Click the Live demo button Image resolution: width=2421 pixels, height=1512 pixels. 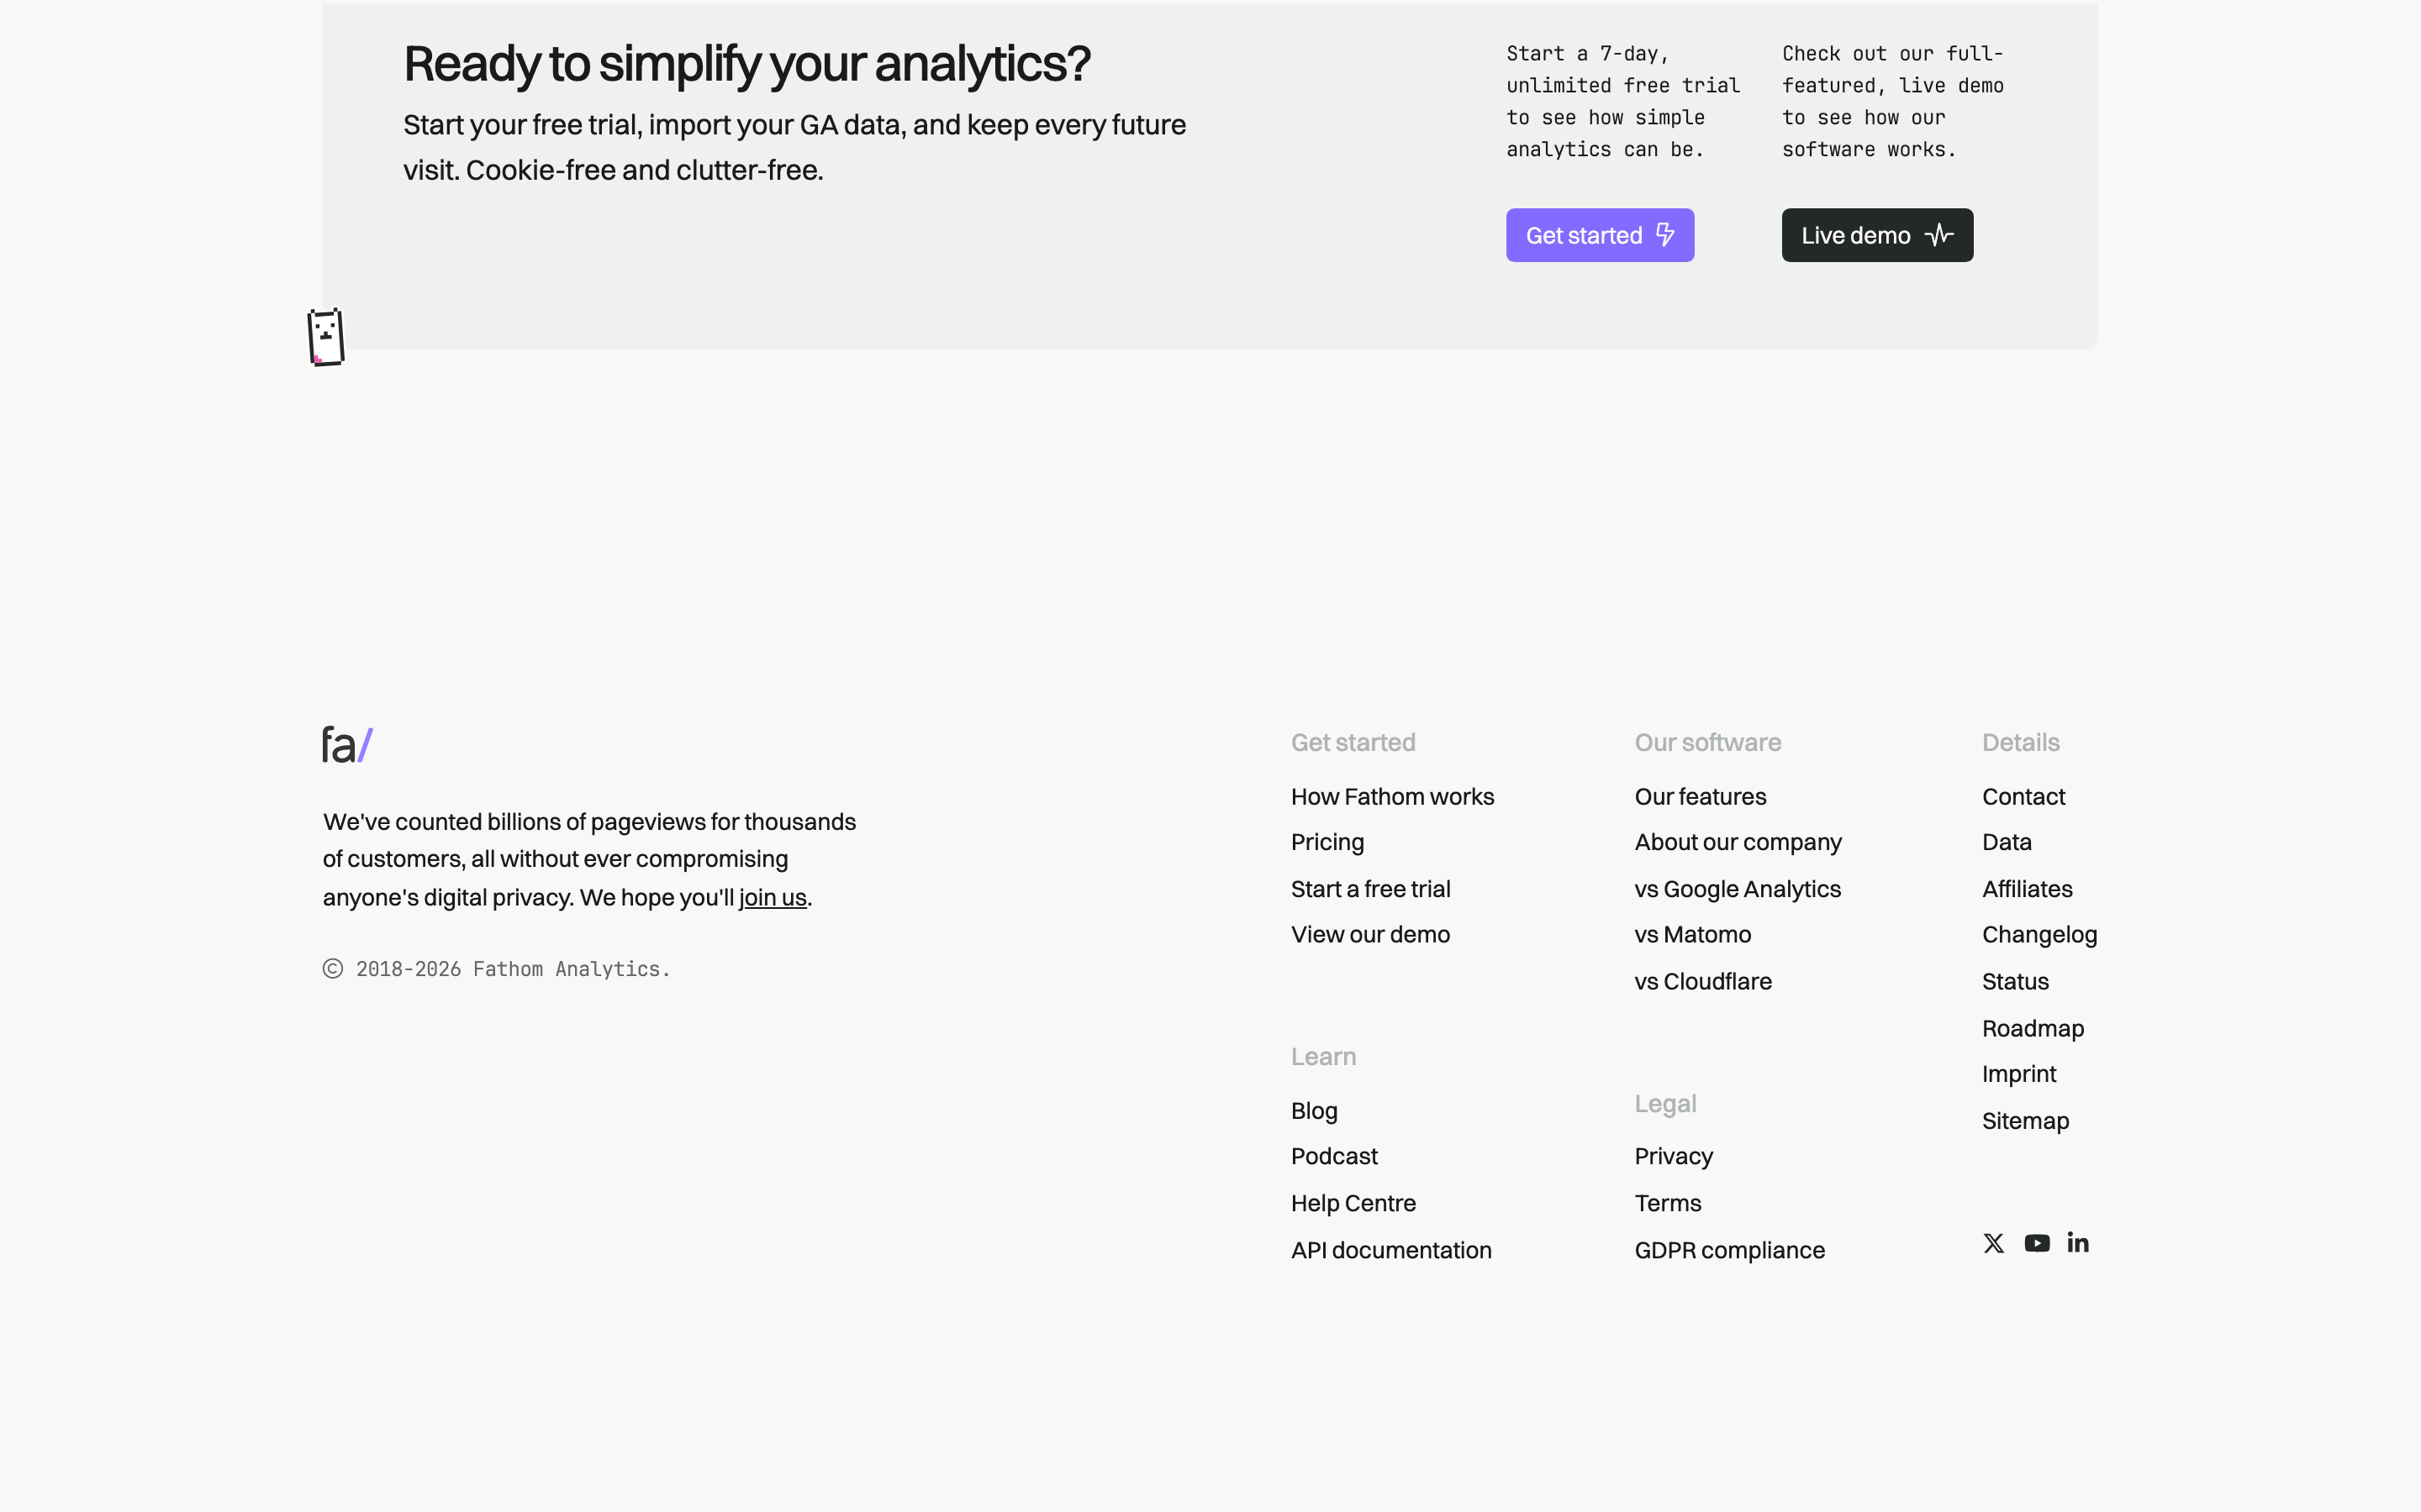pyautogui.click(x=1877, y=235)
